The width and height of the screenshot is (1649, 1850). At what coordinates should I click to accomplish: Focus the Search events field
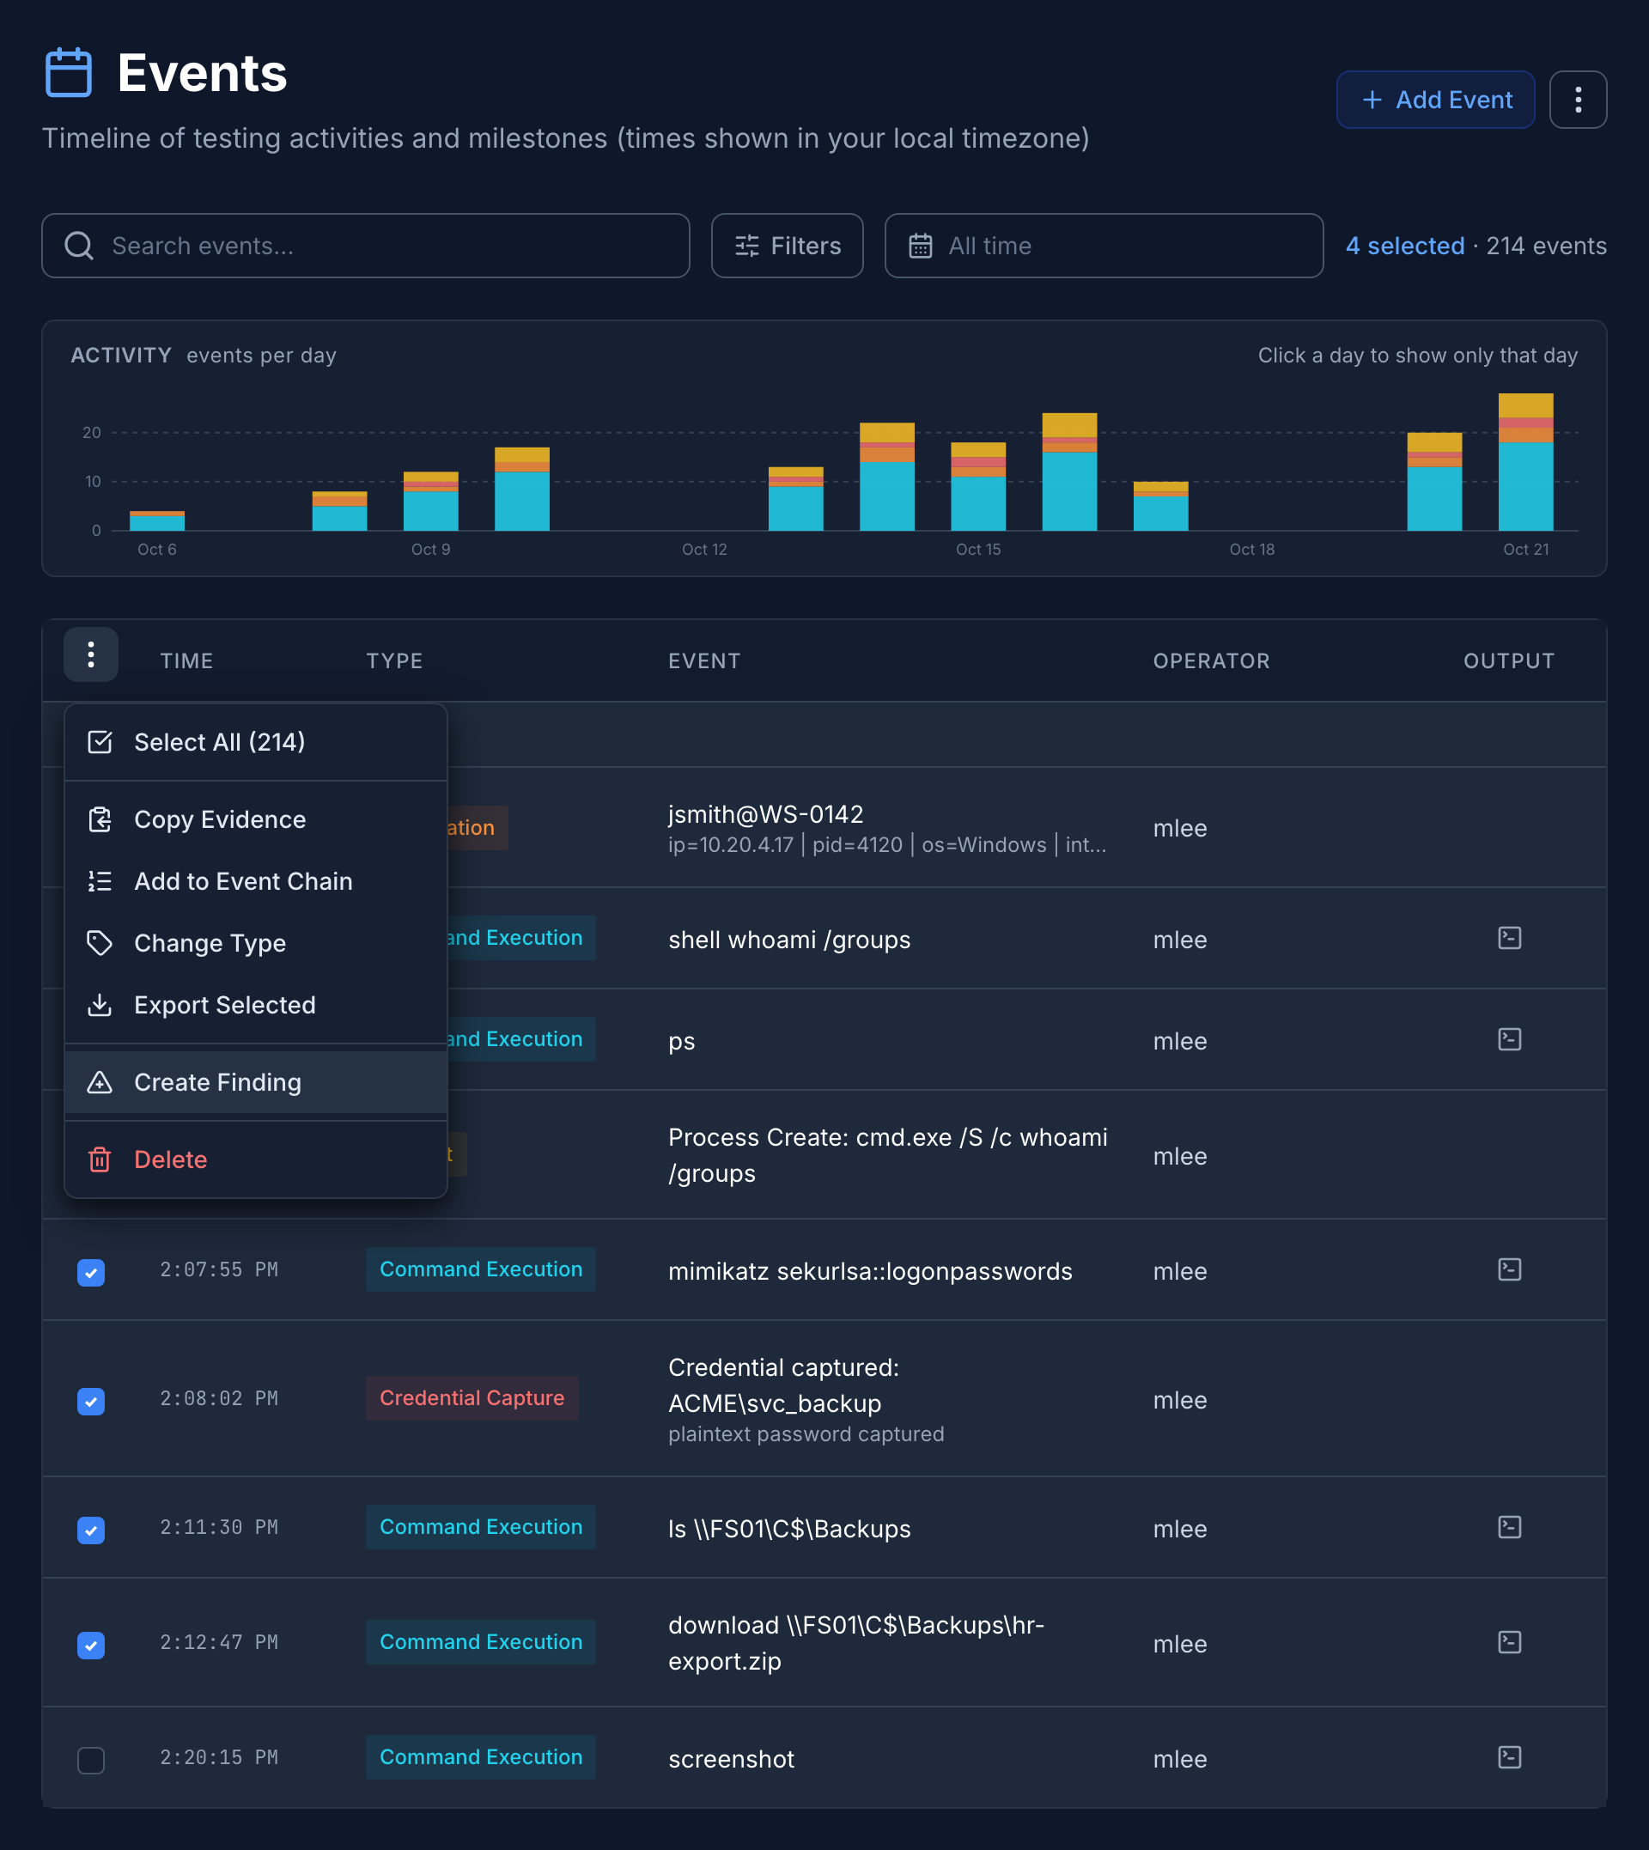(365, 246)
